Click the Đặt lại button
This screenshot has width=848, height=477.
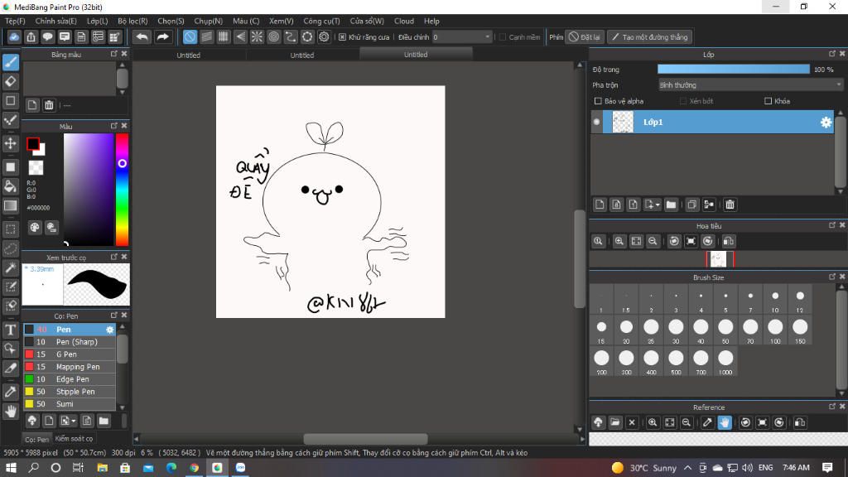pyautogui.click(x=585, y=36)
